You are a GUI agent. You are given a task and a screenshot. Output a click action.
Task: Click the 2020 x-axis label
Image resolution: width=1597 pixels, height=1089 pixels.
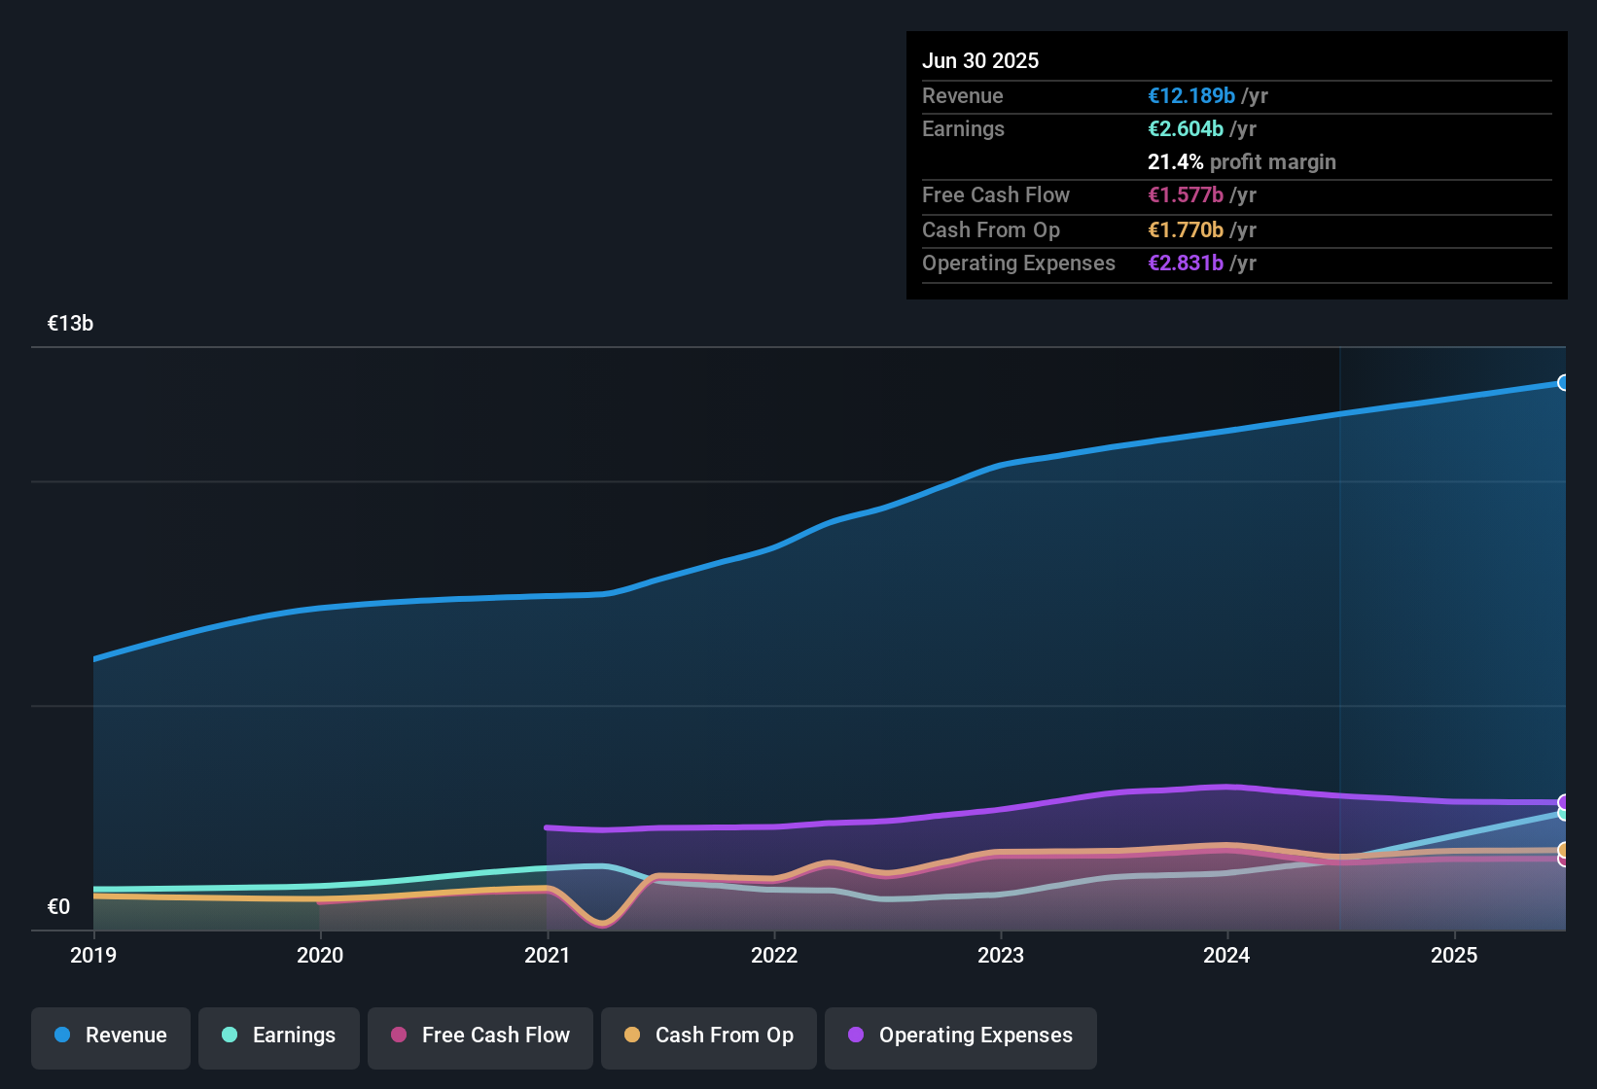(320, 955)
